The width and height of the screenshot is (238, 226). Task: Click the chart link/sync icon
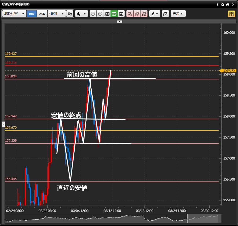pos(70,14)
